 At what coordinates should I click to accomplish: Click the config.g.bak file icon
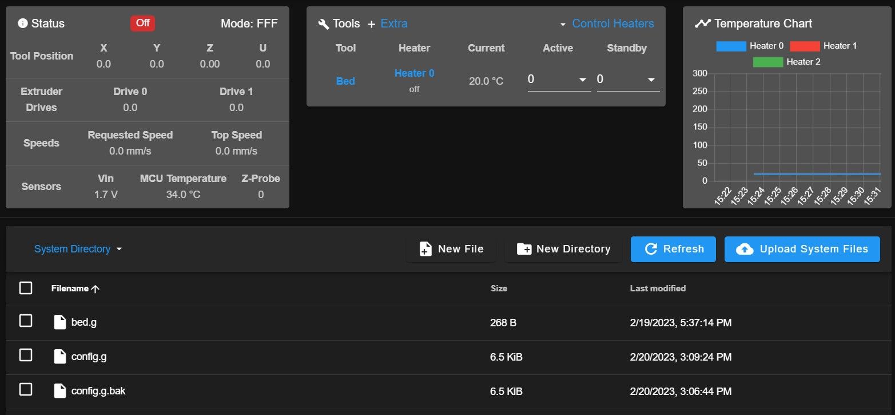coord(59,391)
